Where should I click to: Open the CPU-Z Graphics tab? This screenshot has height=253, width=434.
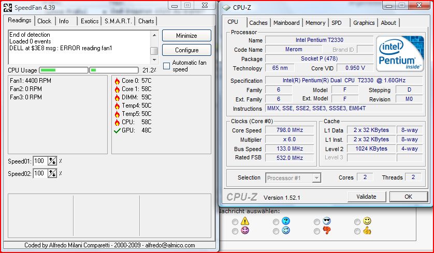point(364,23)
